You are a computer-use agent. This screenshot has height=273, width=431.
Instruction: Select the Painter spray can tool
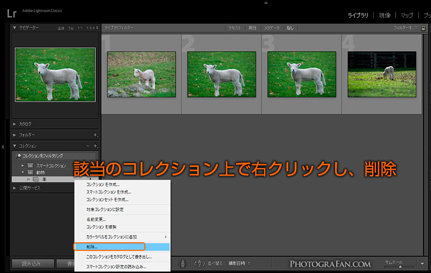pos(183,263)
